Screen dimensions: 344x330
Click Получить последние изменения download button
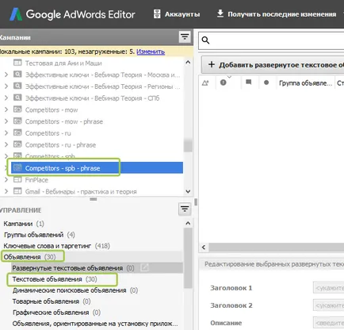[277, 14]
